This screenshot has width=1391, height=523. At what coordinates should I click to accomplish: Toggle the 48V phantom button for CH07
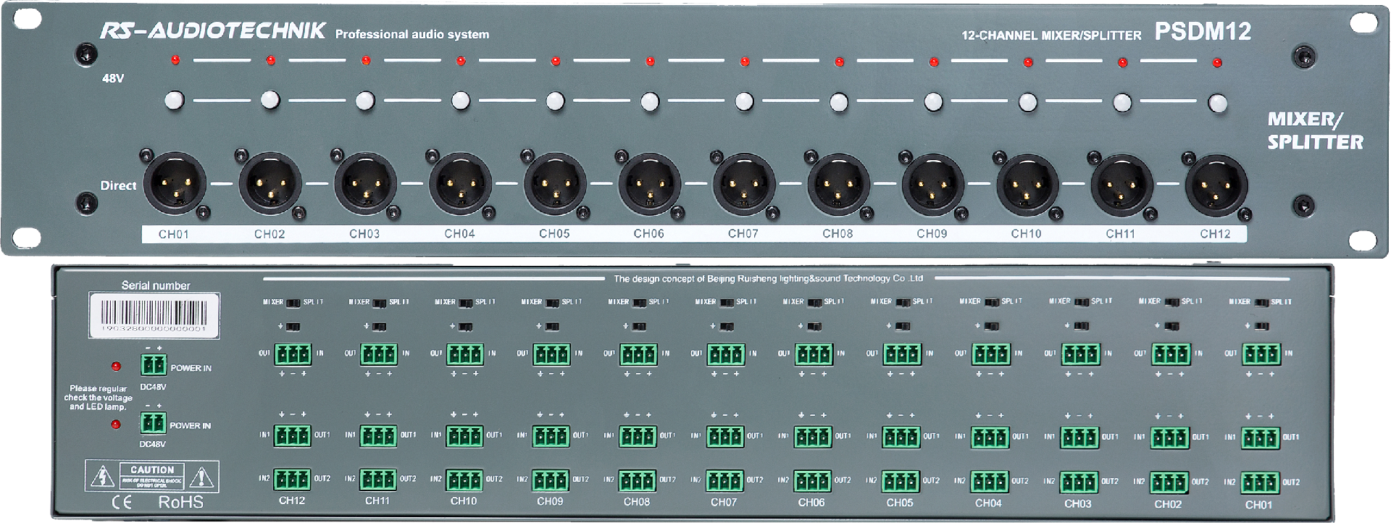click(x=744, y=101)
